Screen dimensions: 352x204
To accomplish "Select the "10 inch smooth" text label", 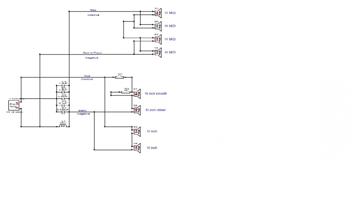I will pos(156,94).
